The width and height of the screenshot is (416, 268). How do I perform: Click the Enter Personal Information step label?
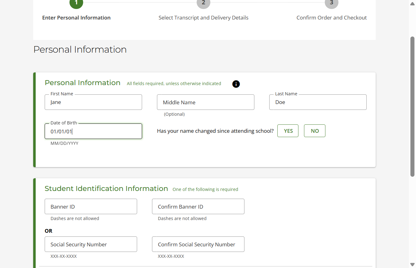tap(76, 18)
